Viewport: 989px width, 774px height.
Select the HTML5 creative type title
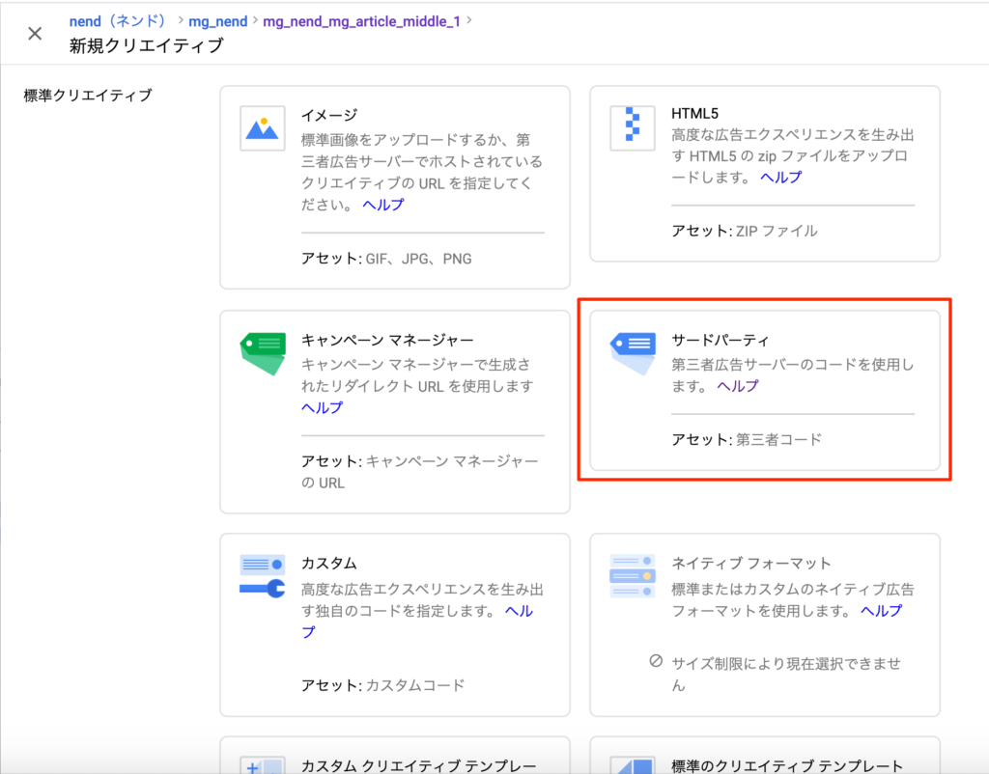point(694,114)
